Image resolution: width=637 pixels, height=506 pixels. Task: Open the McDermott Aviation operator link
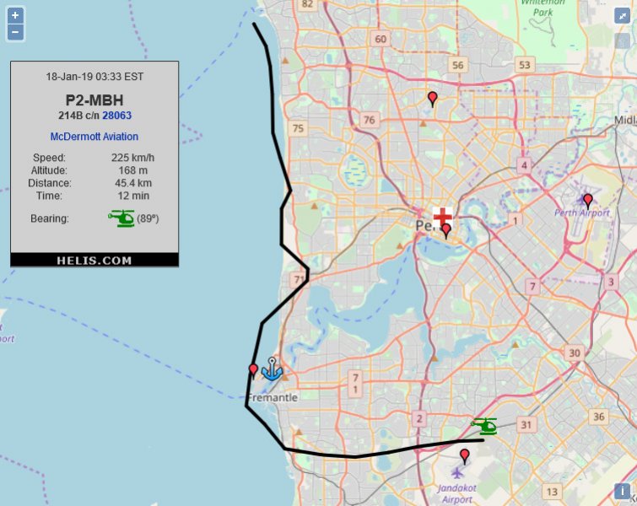[x=94, y=137]
